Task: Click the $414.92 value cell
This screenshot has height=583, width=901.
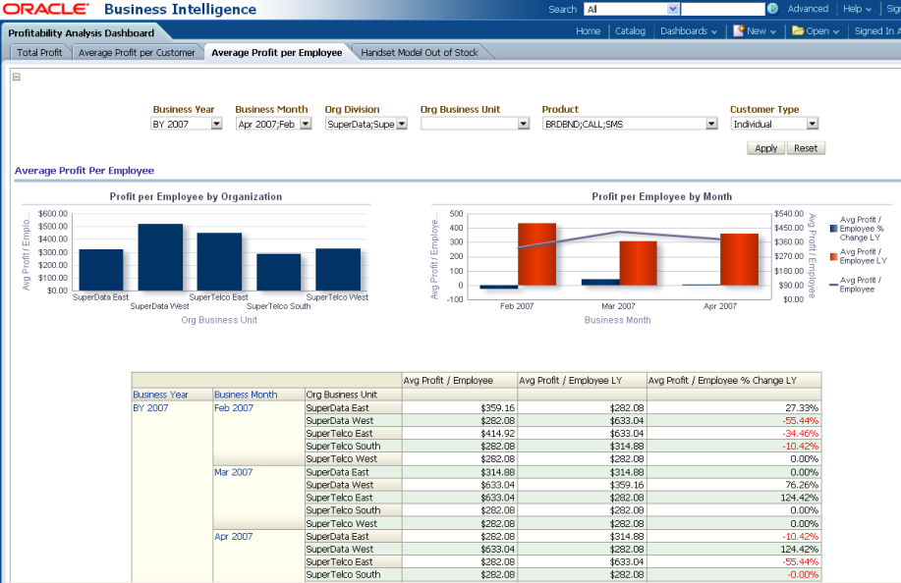Action: (x=460, y=433)
